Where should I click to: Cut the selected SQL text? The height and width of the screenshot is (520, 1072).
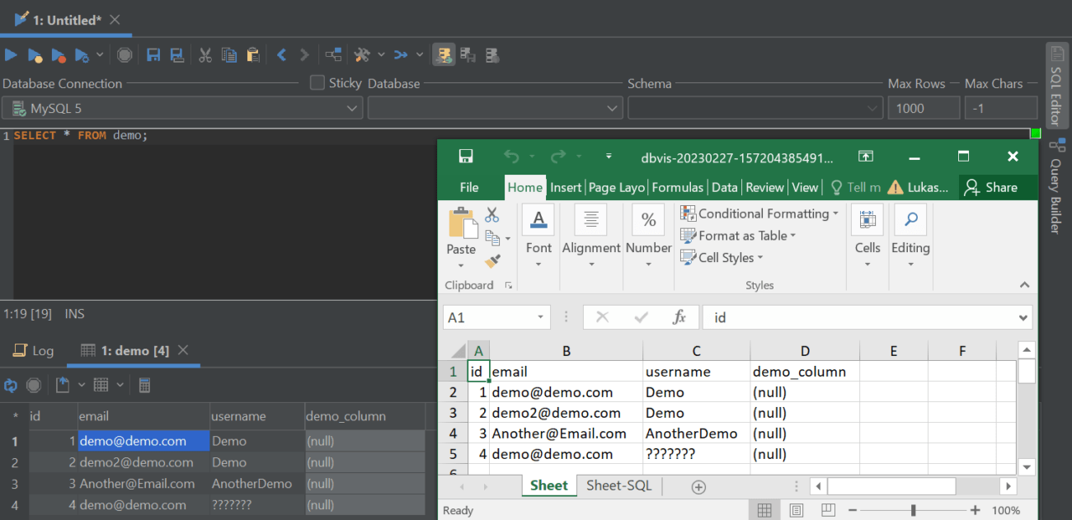tap(205, 54)
